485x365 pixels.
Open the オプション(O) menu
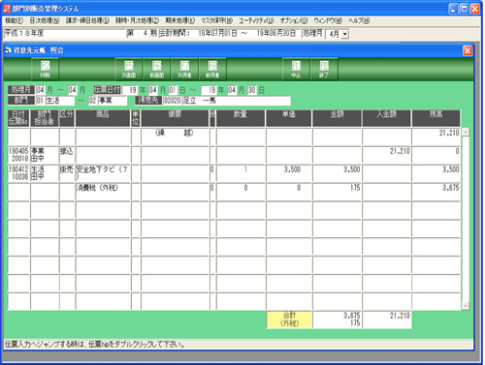click(x=294, y=20)
